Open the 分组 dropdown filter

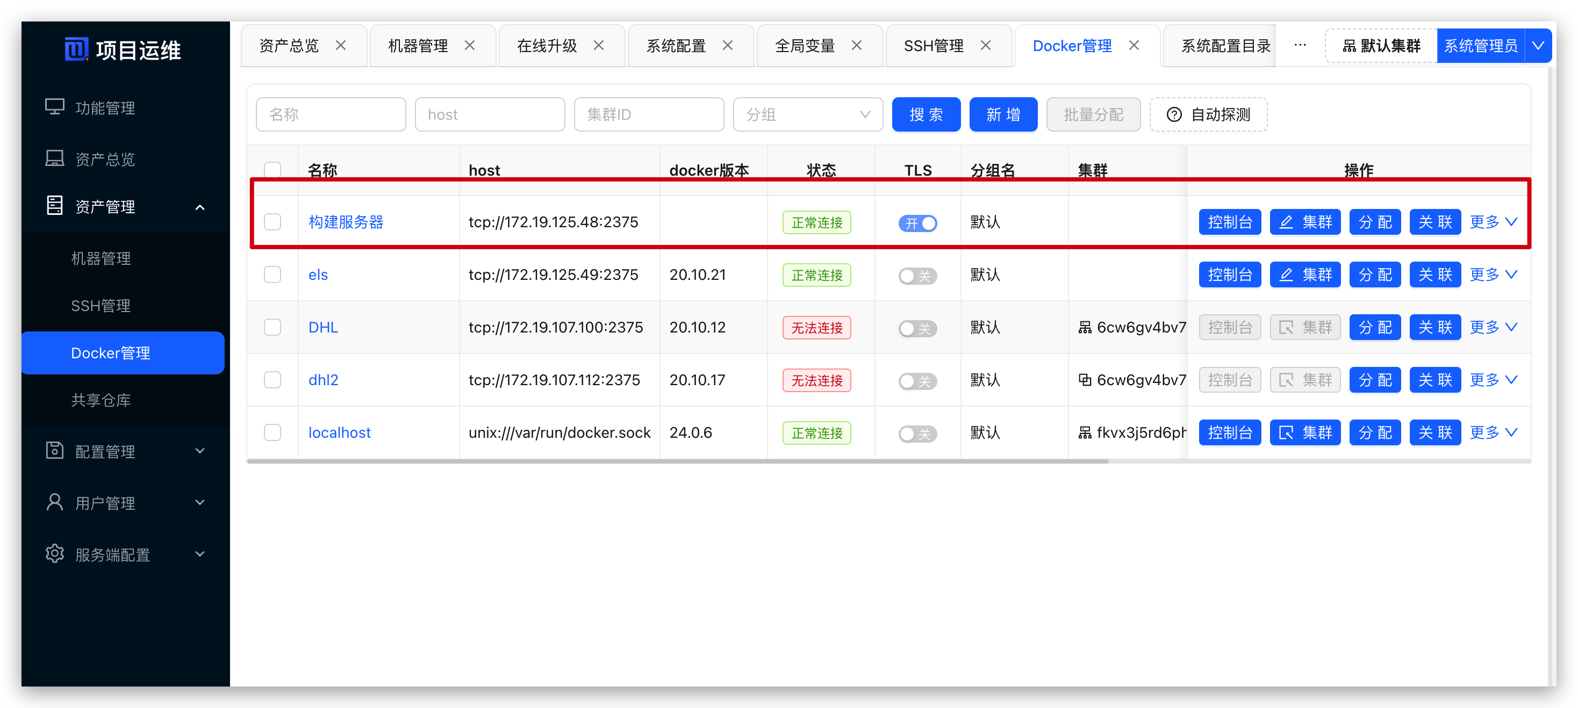(807, 114)
